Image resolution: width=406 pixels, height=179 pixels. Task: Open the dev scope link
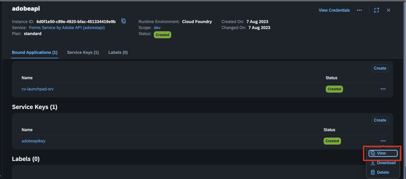pyautogui.click(x=157, y=28)
